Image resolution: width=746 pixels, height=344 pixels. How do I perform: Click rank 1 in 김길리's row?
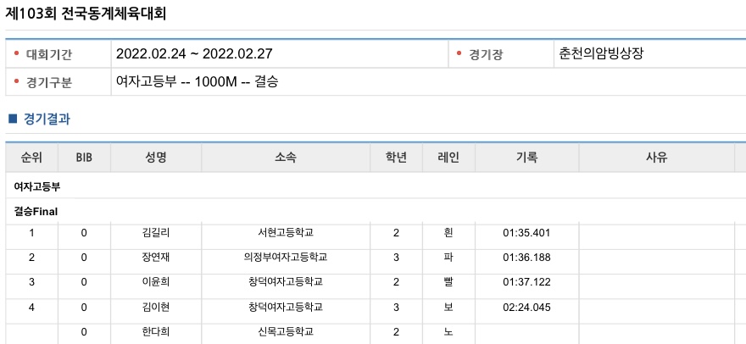pos(31,233)
